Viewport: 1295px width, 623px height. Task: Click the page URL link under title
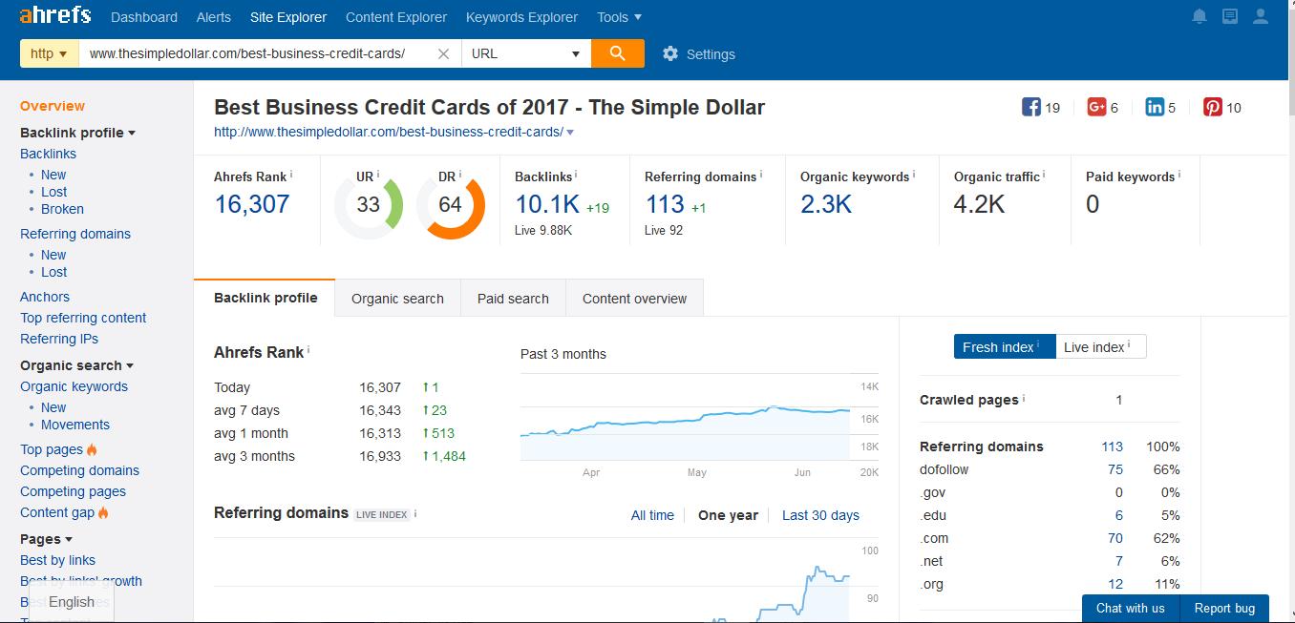[389, 133]
